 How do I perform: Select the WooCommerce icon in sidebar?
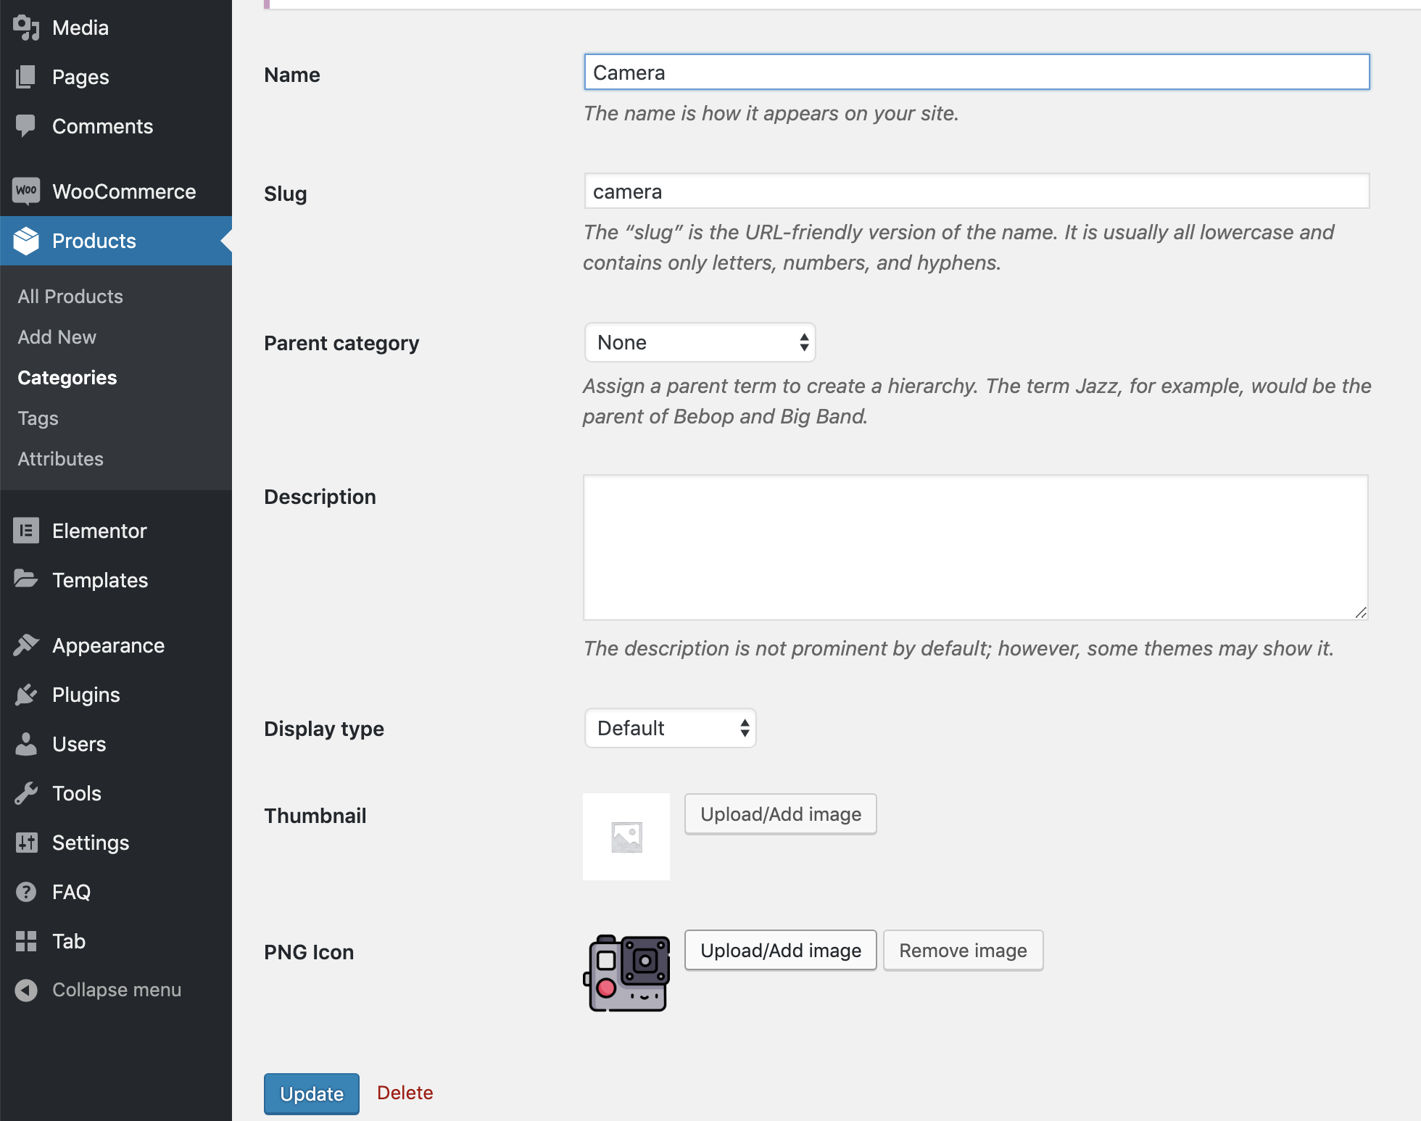[26, 190]
